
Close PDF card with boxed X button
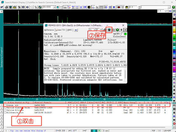[x=125, y=30]
